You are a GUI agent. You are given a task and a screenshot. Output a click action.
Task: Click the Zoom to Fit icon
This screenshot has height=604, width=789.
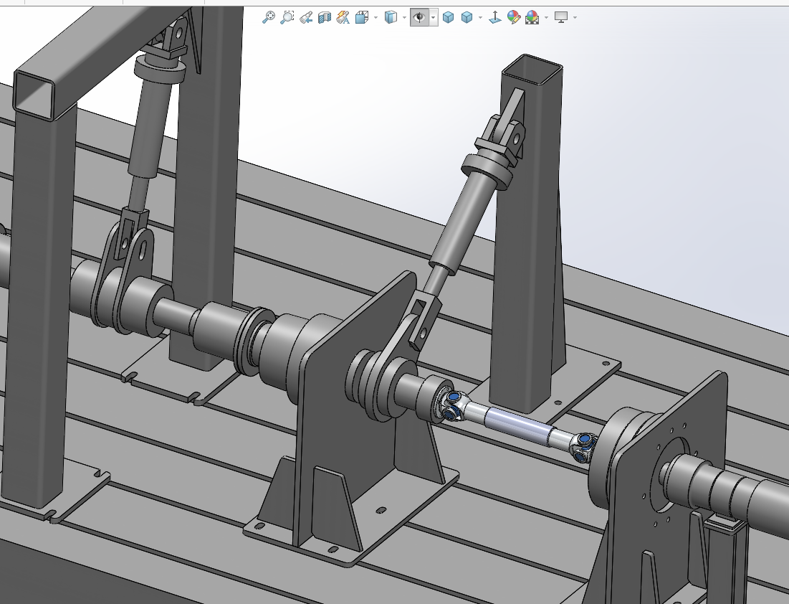269,18
